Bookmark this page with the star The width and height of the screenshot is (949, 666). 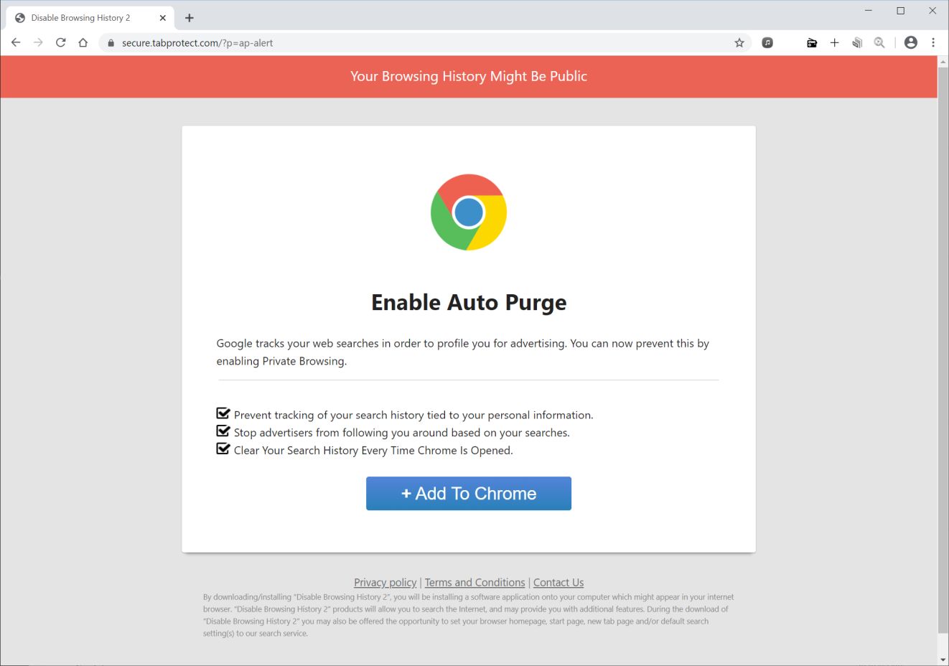[x=739, y=43]
